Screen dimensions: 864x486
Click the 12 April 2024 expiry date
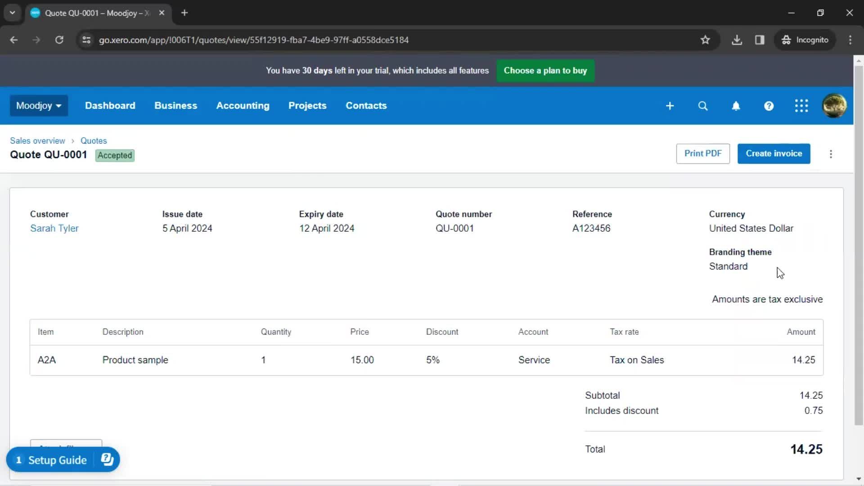tap(326, 229)
